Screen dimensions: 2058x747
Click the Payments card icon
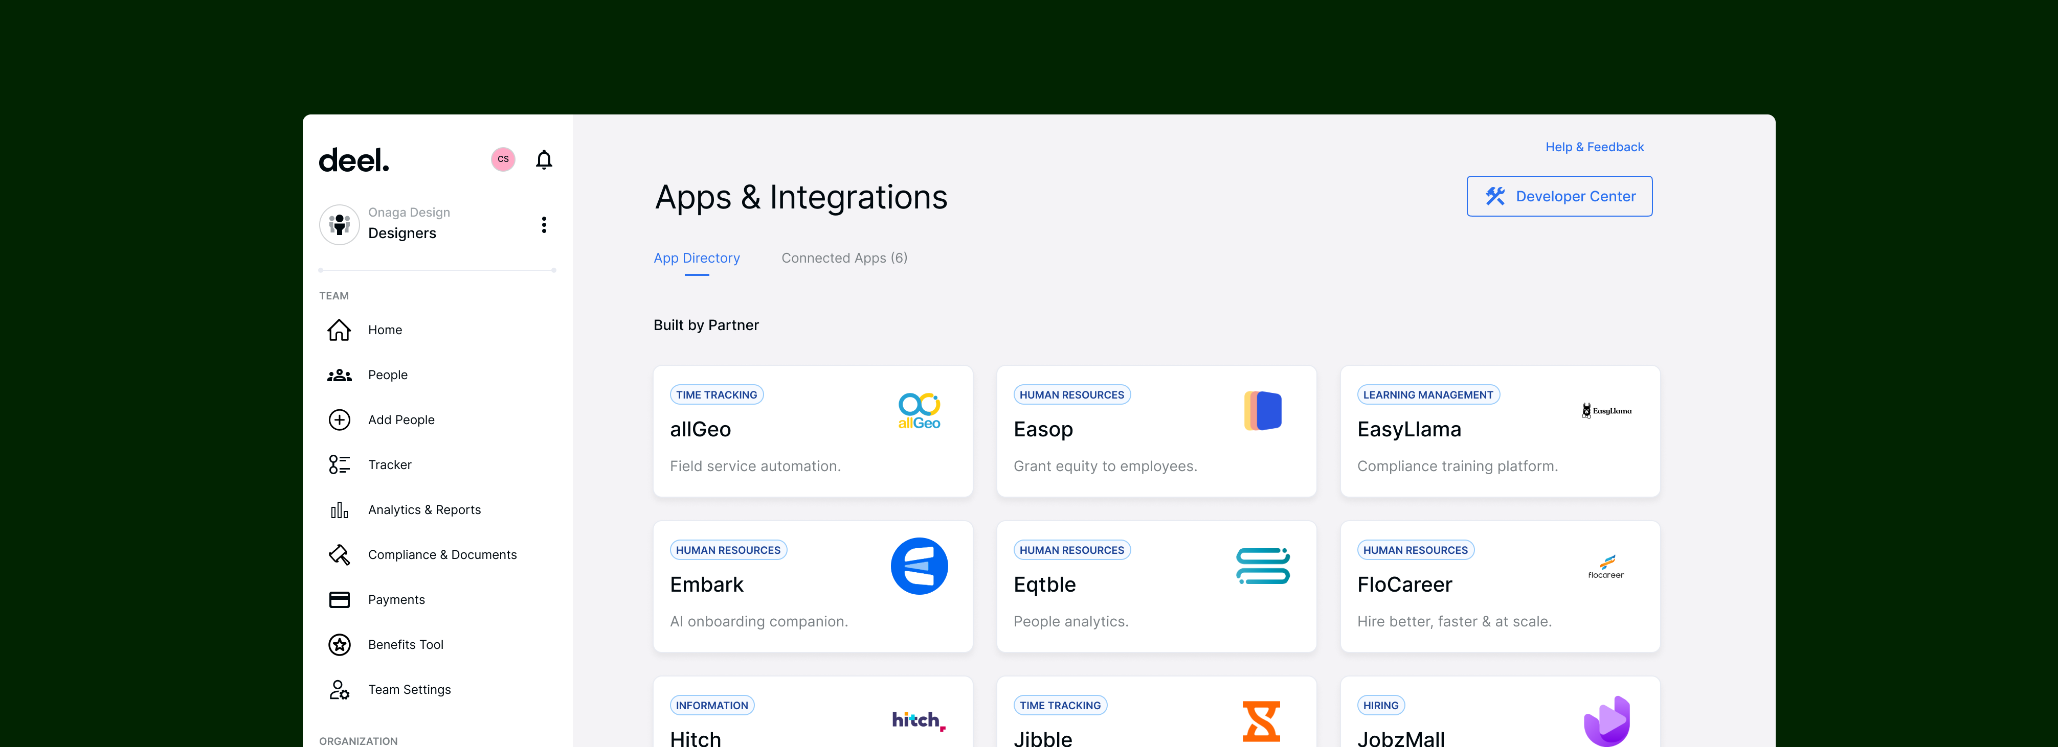340,599
